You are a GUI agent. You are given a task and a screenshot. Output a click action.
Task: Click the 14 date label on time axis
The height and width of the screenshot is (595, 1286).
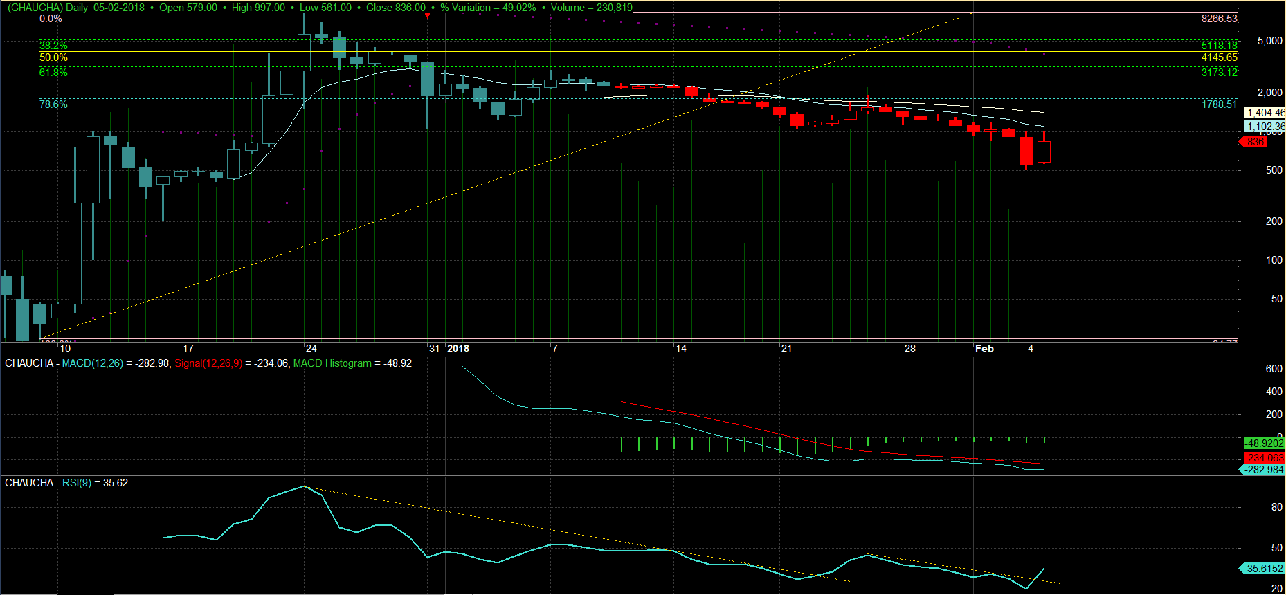point(680,349)
